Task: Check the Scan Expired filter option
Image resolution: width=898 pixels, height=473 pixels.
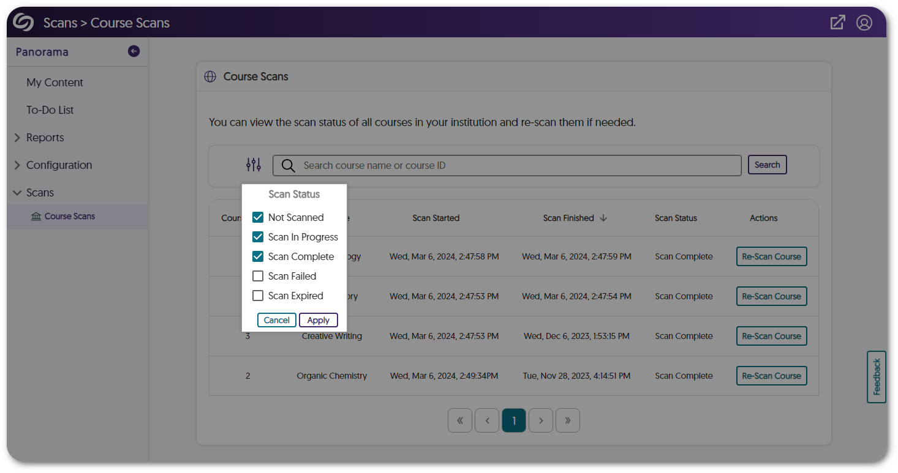Action: coord(258,296)
